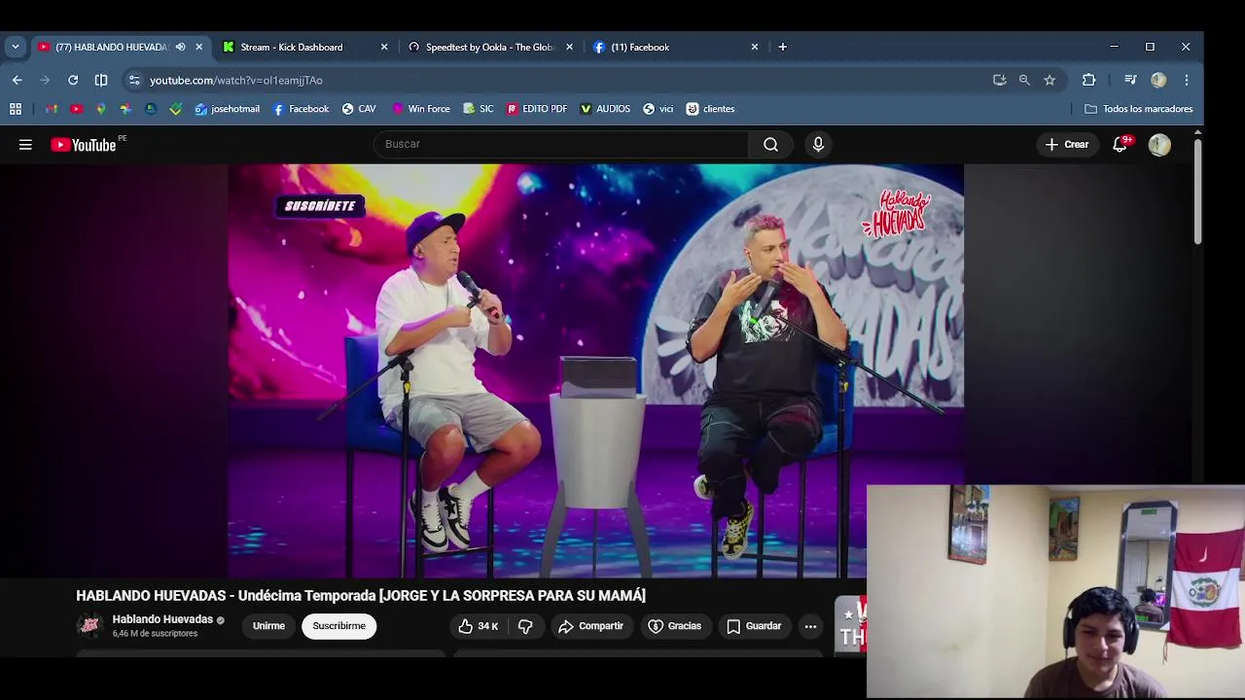Click the search magnifier button
Image resolution: width=1245 pixels, height=700 pixels.
[x=770, y=144]
